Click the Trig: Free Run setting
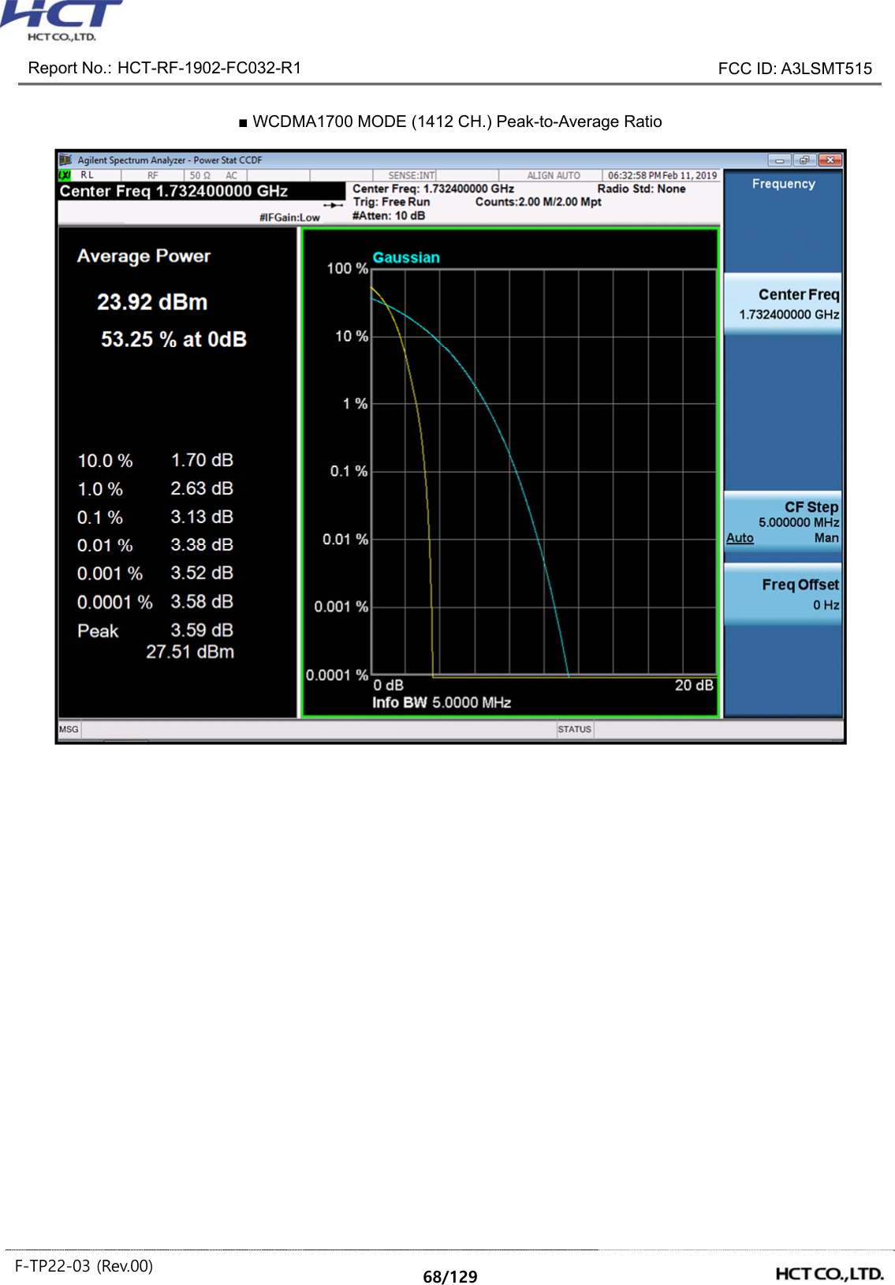Image resolution: width=895 pixels, height=1285 pixels. 391,202
